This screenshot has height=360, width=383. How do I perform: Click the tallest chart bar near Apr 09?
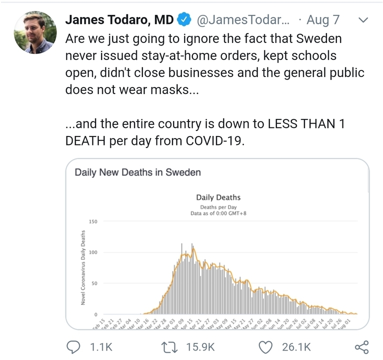pyautogui.click(x=181, y=278)
